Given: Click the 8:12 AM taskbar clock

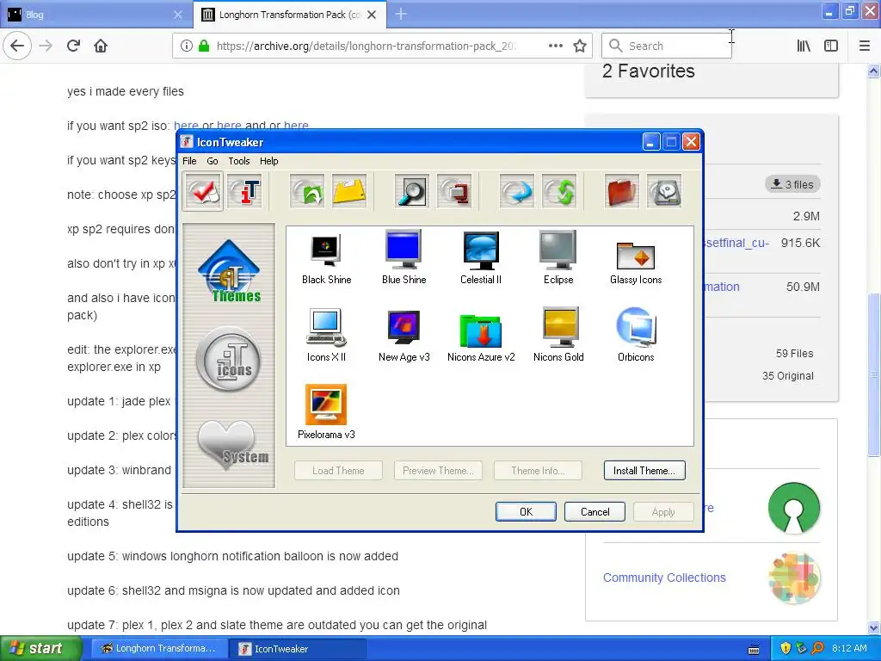Looking at the screenshot, I should 849,648.
